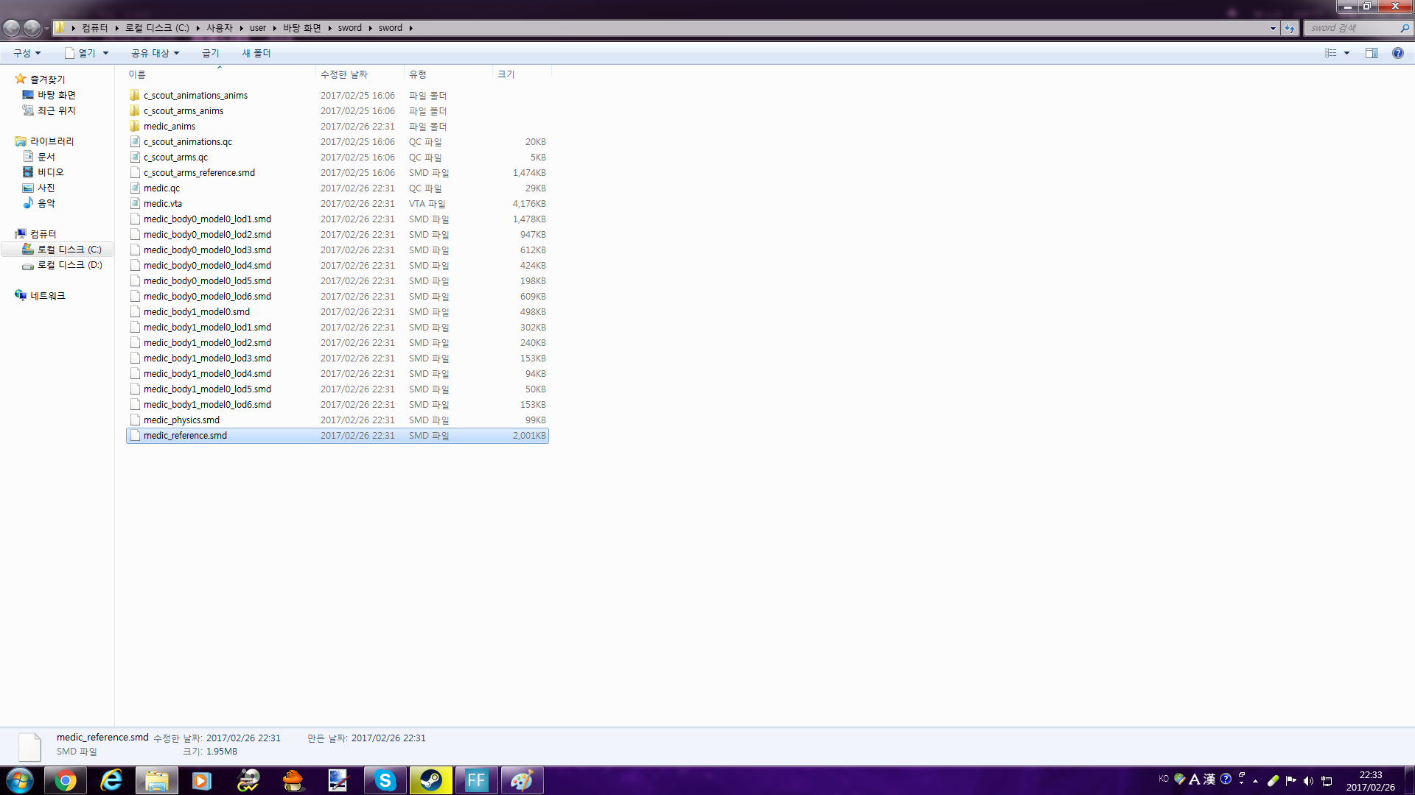Launch Google Chrome from the taskbar
The height and width of the screenshot is (795, 1415).
(x=66, y=780)
